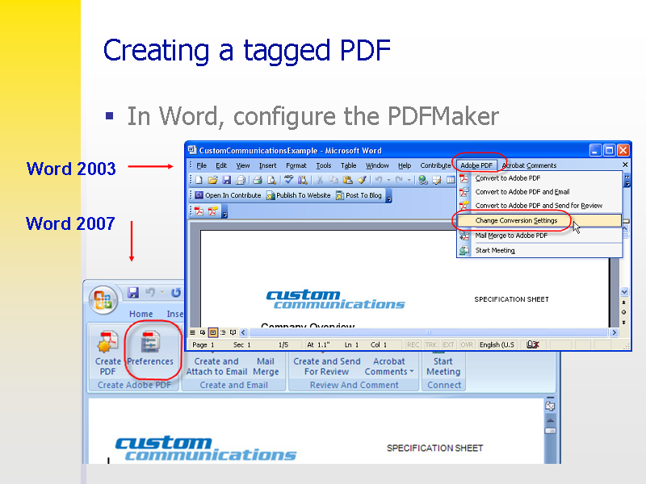Image resolution: width=646 pixels, height=484 pixels.
Task: Toggle TRK track changes in the status bar
Action: point(431,344)
